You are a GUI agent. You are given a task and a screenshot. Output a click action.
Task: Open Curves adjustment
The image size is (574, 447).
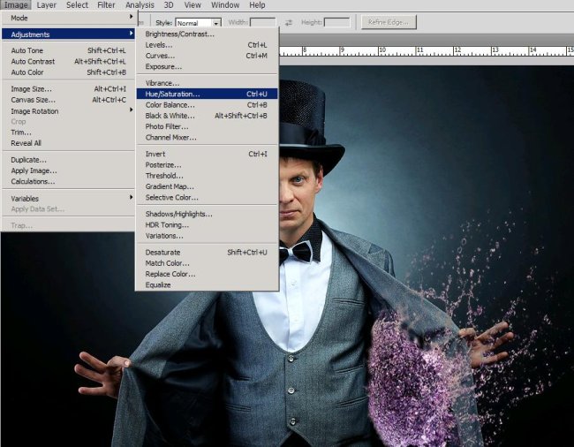click(x=207, y=56)
